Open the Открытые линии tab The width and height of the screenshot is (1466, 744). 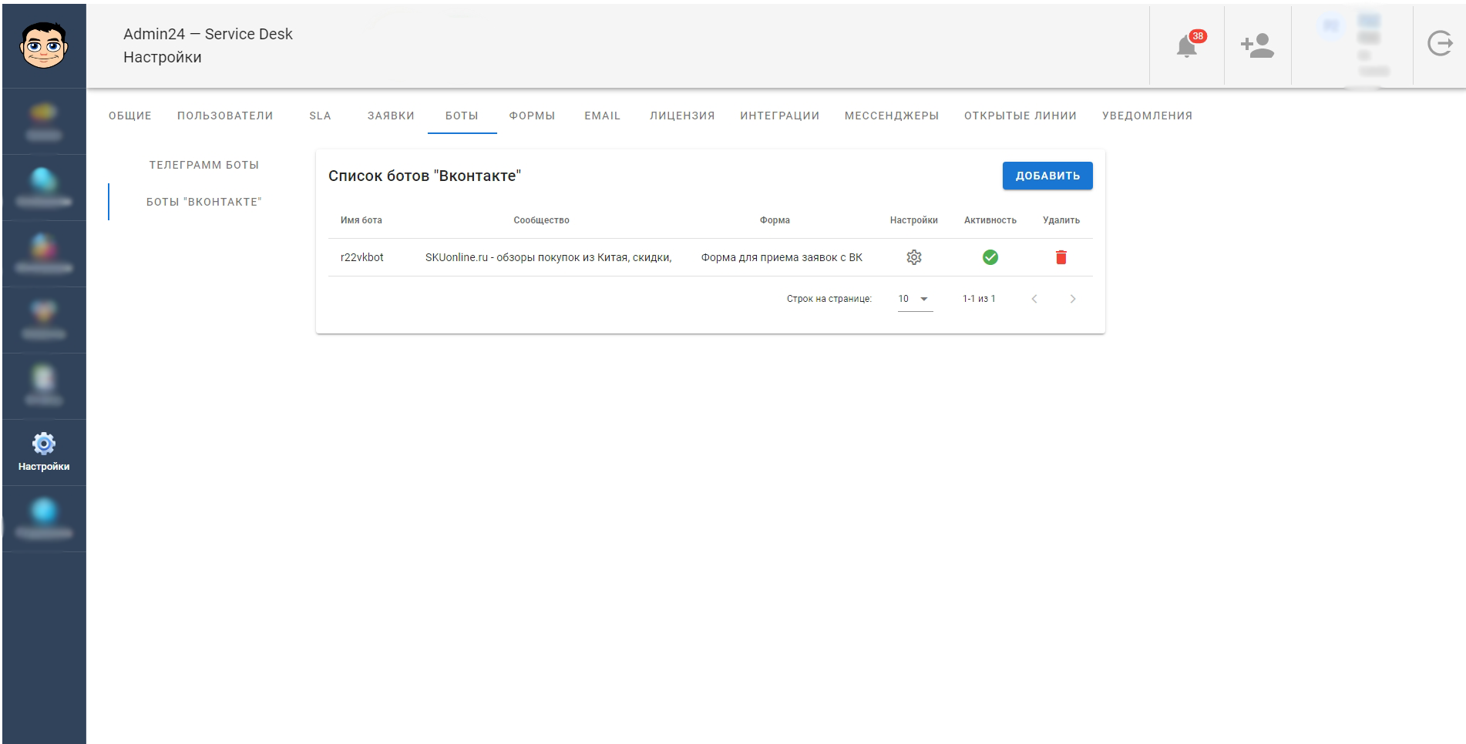[x=1020, y=116]
